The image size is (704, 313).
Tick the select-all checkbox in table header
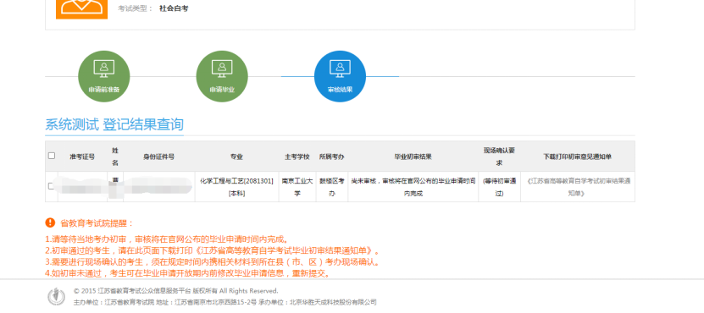[52, 156]
